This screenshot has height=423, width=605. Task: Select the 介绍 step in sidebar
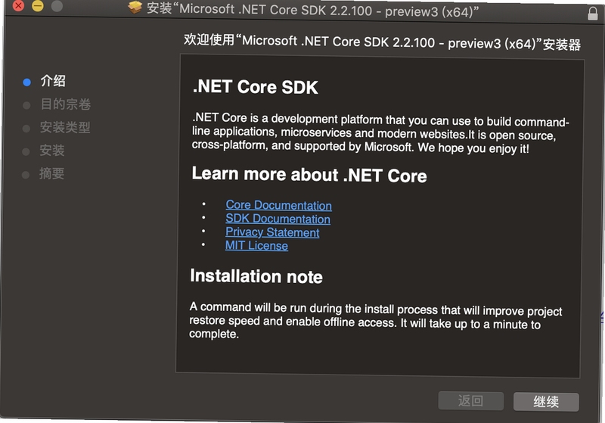[53, 81]
